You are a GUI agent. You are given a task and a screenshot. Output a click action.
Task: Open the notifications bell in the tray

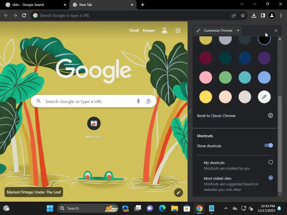279,208
